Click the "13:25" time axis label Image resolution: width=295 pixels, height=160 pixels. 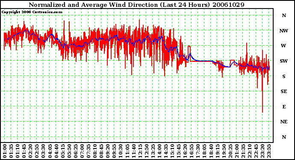tap(153, 151)
